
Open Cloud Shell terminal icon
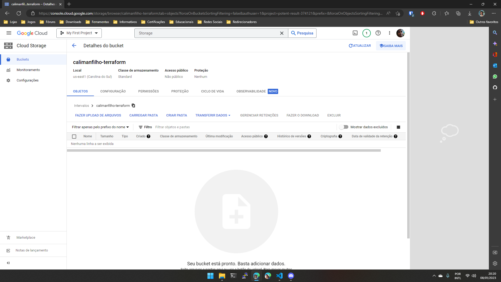pyautogui.click(x=355, y=33)
